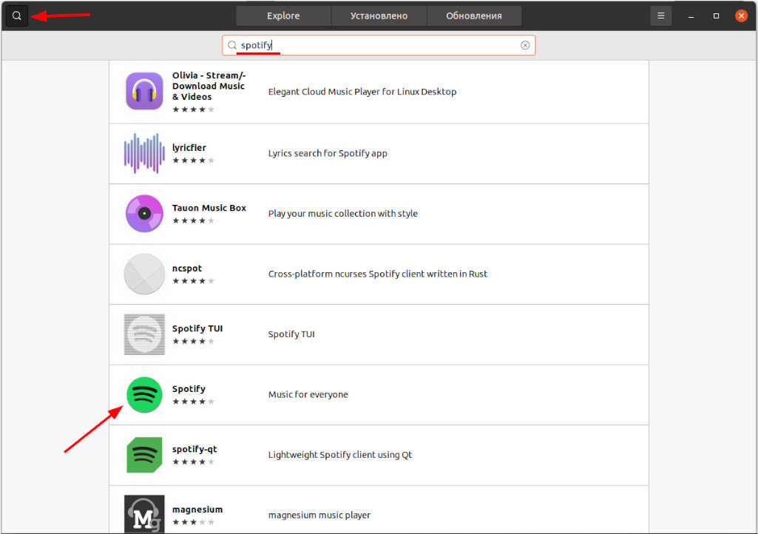Open the Spotify app title
Image resolution: width=758 pixels, height=534 pixels.
coord(189,389)
